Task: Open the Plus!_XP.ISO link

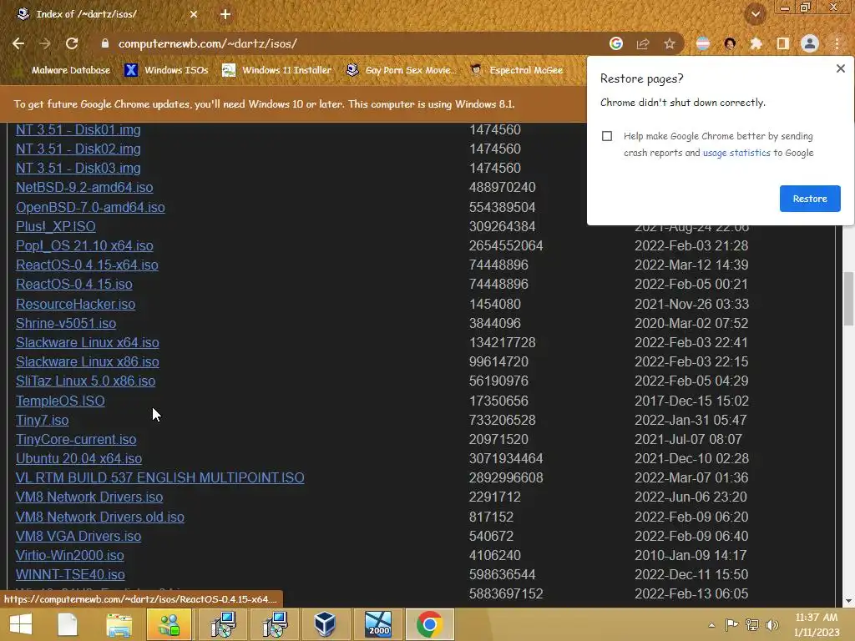Action: pos(56,226)
